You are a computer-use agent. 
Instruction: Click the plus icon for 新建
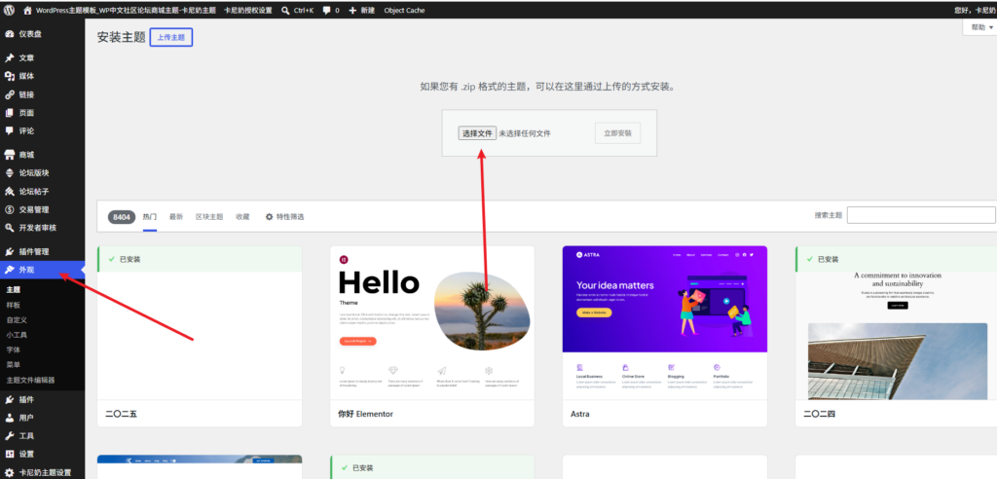pyautogui.click(x=352, y=10)
